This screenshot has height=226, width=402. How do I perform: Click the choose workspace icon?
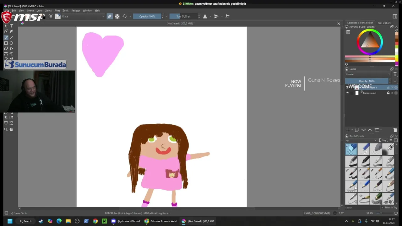pos(395,16)
